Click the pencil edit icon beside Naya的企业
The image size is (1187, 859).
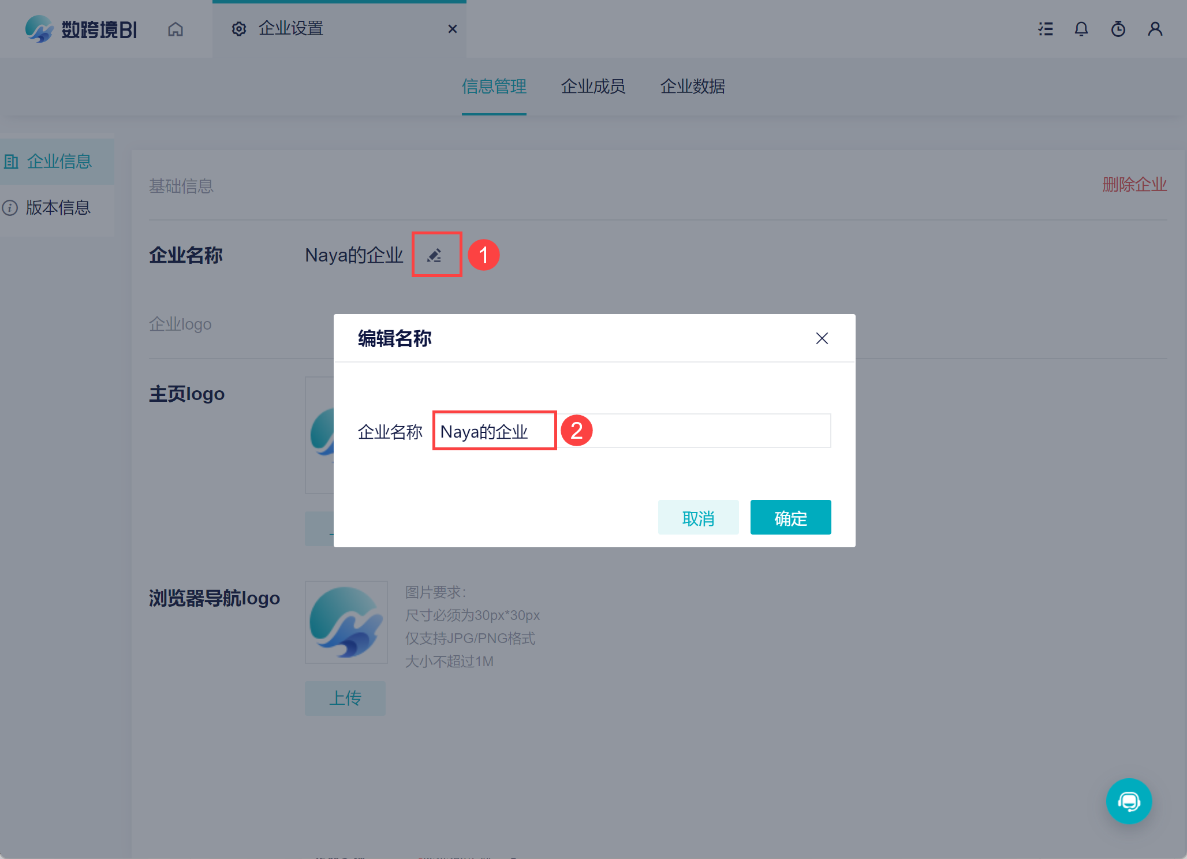(435, 255)
